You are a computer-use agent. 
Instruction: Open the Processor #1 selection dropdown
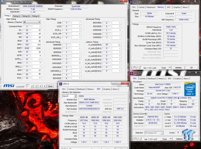(154, 133)
